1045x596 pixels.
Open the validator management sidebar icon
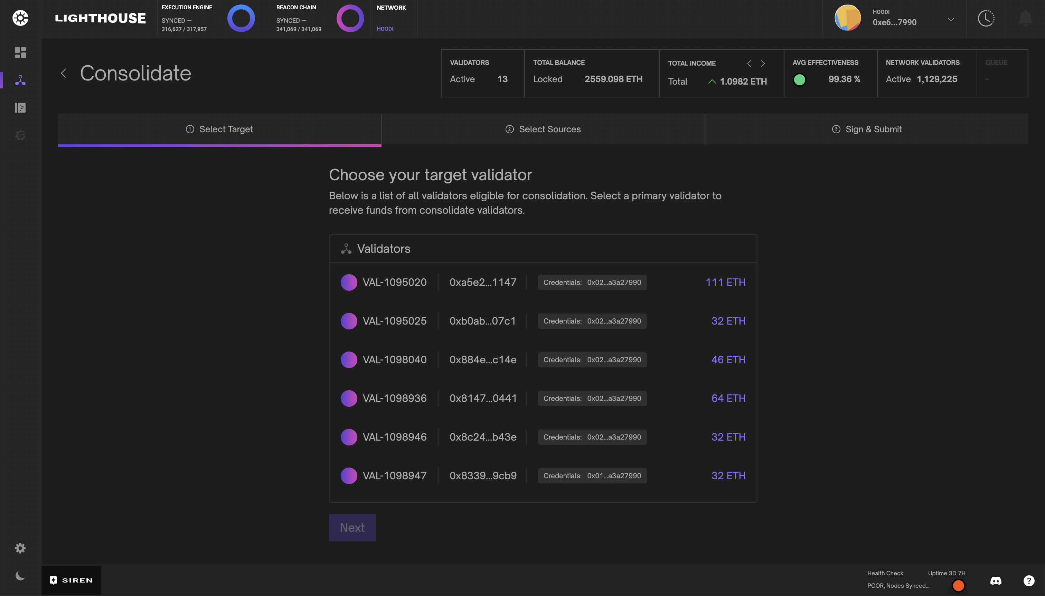tap(20, 80)
